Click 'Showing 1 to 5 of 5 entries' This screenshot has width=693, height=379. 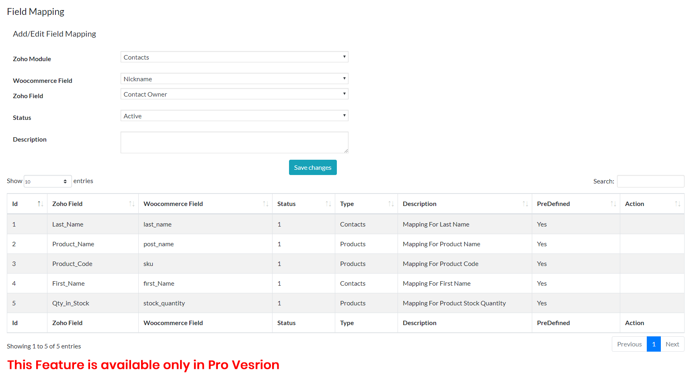(44, 346)
